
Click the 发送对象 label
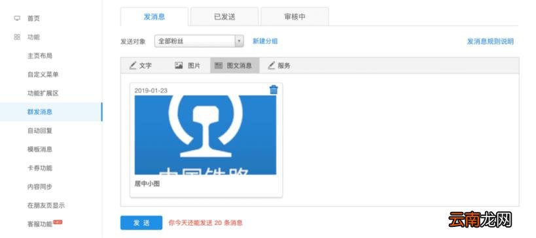click(x=133, y=42)
